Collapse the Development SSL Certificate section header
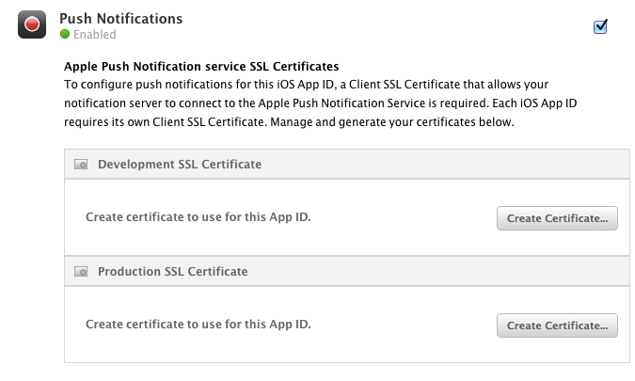Viewport: 635px width, 381px height. coord(347,164)
